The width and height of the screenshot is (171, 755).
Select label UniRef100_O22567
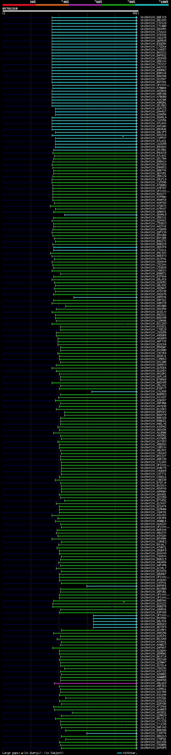[x=153, y=79]
